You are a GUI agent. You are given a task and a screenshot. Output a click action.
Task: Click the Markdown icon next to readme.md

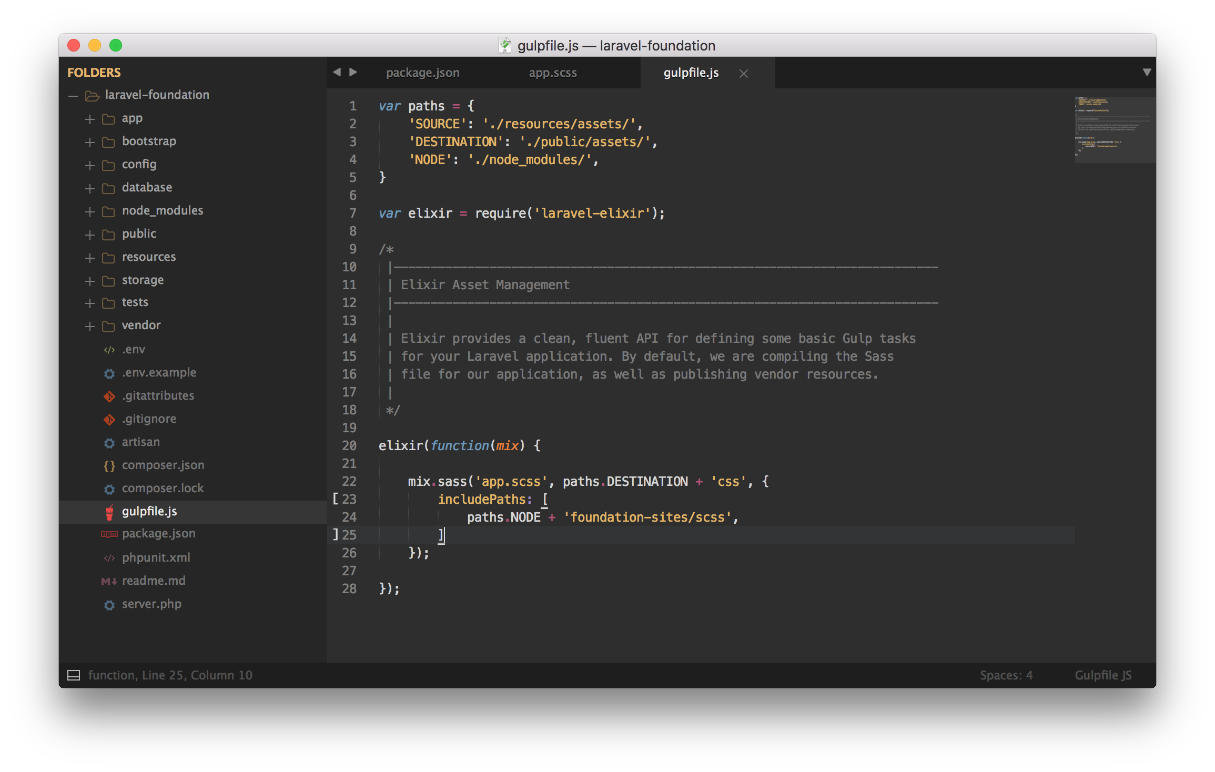(x=109, y=581)
